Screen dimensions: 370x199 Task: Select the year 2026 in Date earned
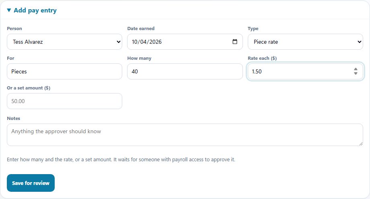156,42
